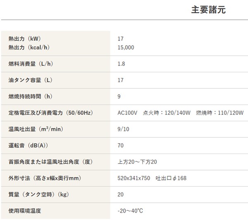
Task: Click the 燃焼時：110/120W power text
Action: click(x=220, y=113)
